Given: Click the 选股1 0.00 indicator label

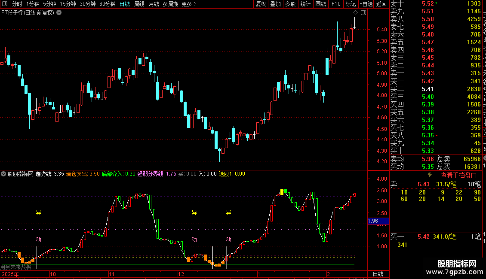Looking at the screenshot, I should (232, 174).
